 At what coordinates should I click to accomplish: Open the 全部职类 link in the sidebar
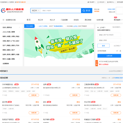pos(6,64)
